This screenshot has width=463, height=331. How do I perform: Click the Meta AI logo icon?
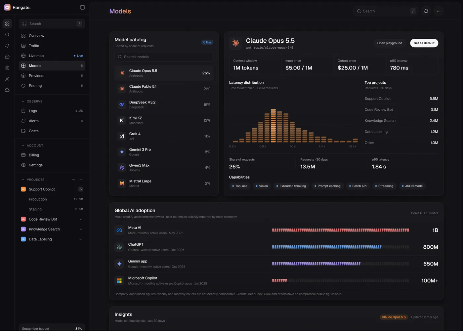(119, 230)
